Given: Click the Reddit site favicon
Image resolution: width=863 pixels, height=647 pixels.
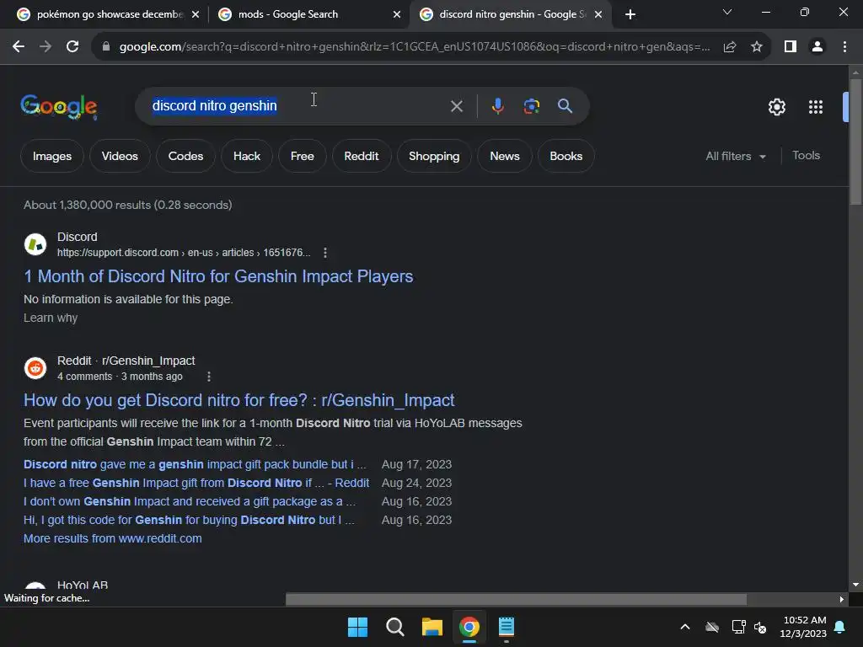Looking at the screenshot, I should click(35, 368).
